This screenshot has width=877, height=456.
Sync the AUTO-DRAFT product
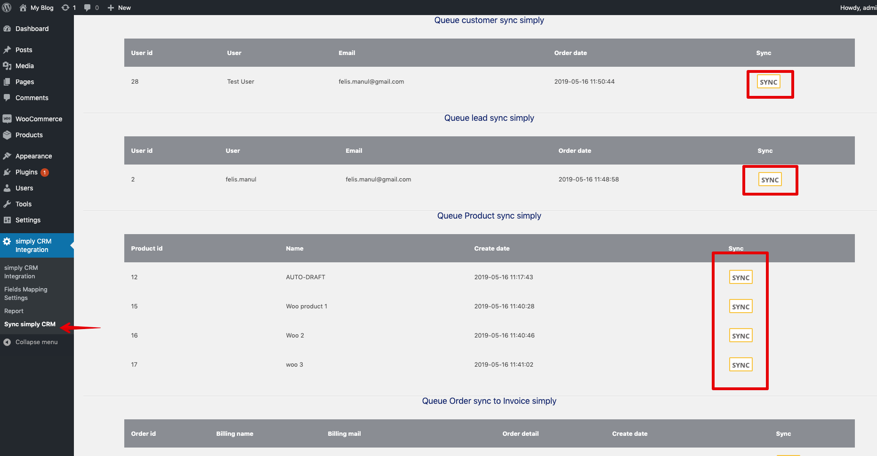(x=740, y=277)
